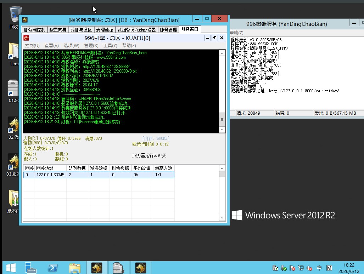Click the 1/1 最高人数 cell

(x=163, y=175)
